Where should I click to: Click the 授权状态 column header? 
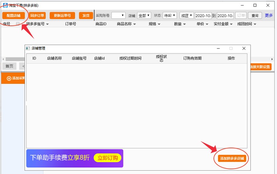pos(161,58)
